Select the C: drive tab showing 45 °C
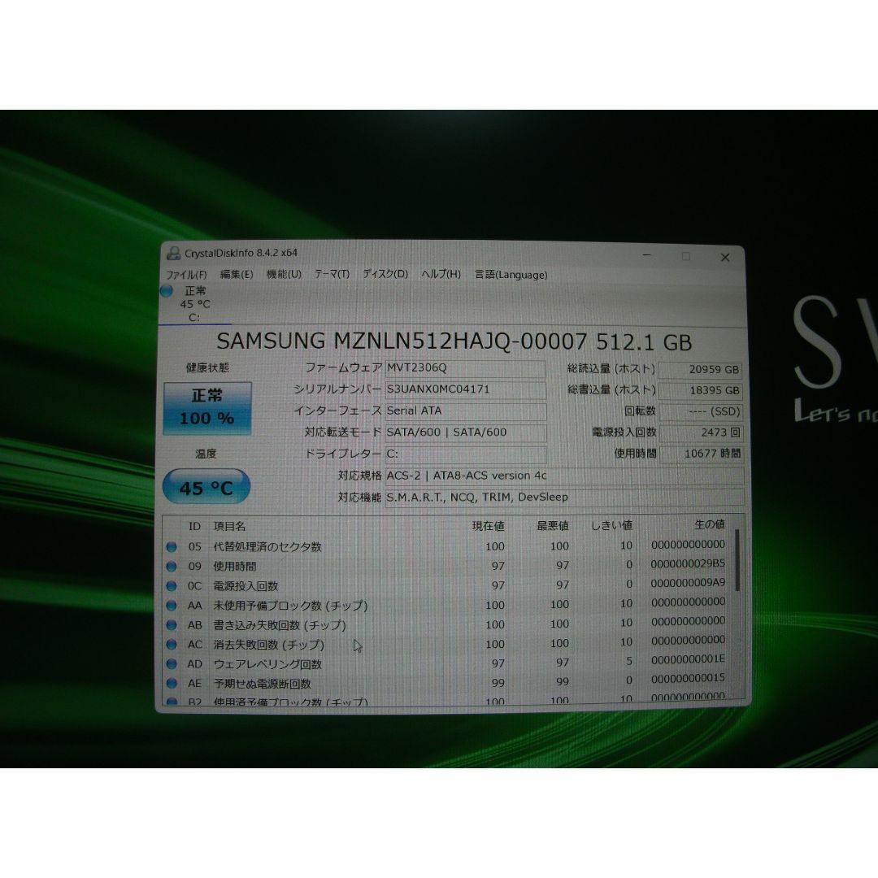 click(195, 304)
